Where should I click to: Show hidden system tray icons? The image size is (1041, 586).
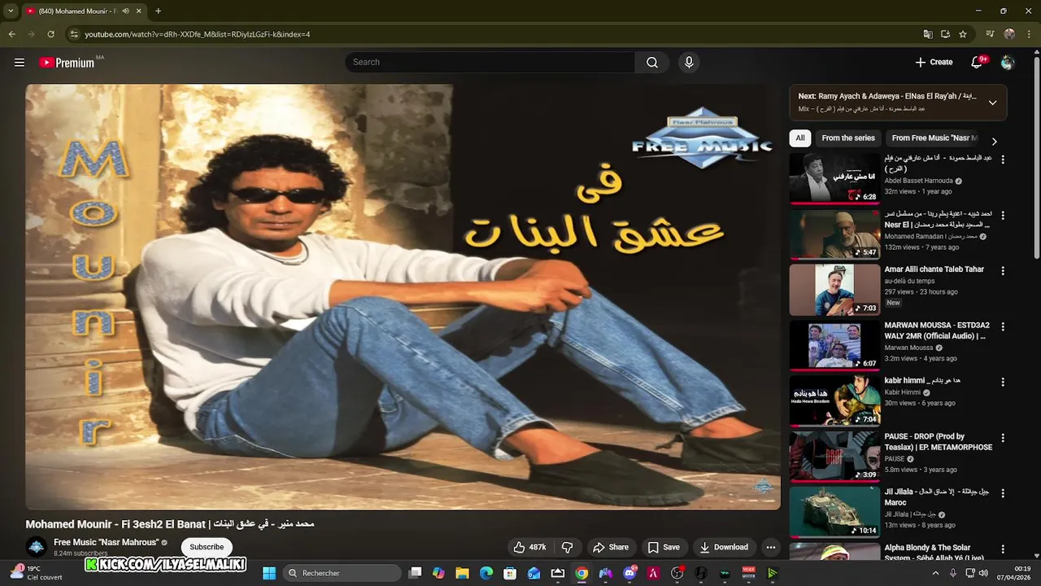[x=935, y=573]
